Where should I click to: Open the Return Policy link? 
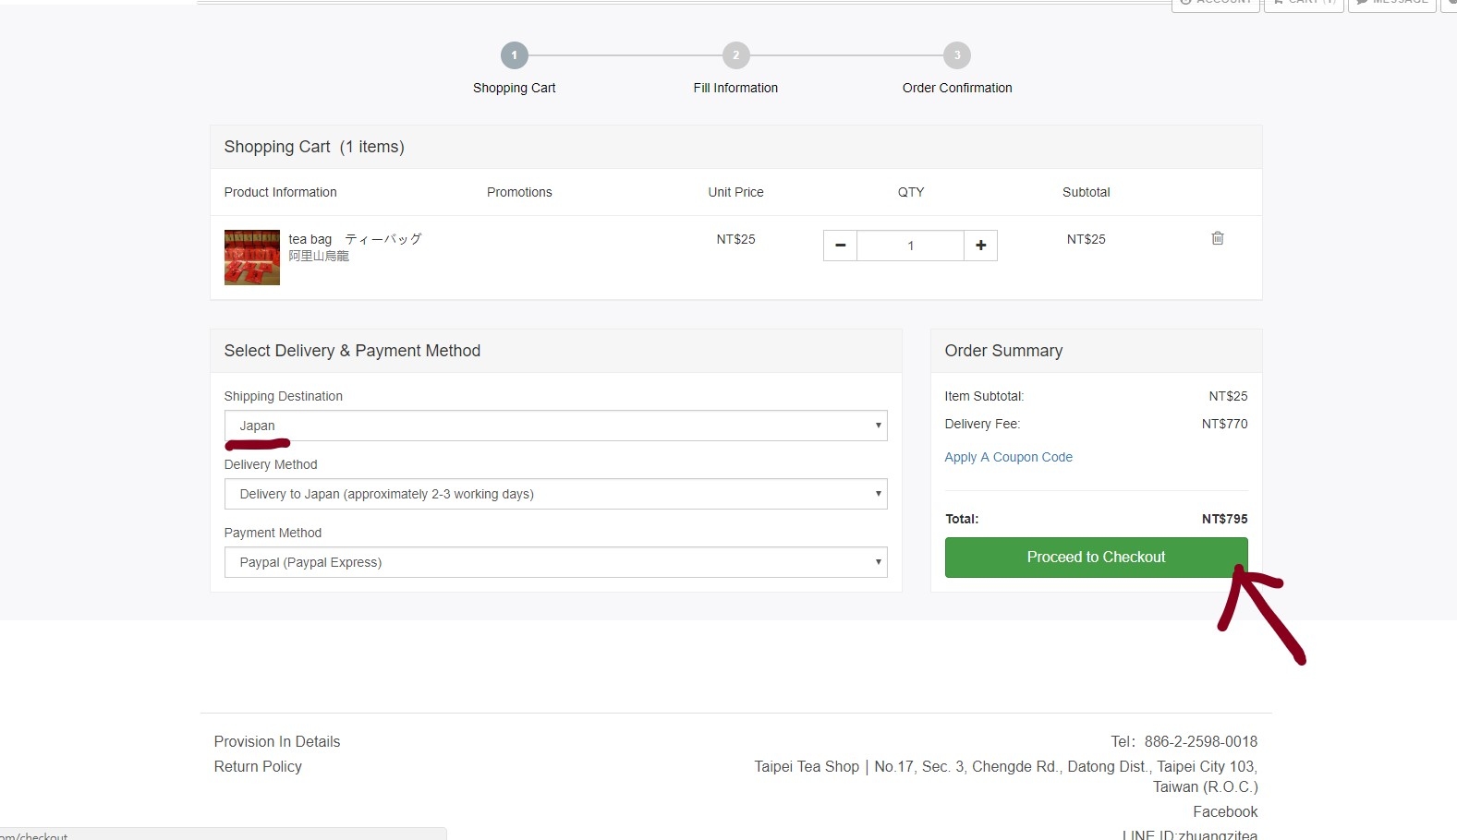point(258,766)
